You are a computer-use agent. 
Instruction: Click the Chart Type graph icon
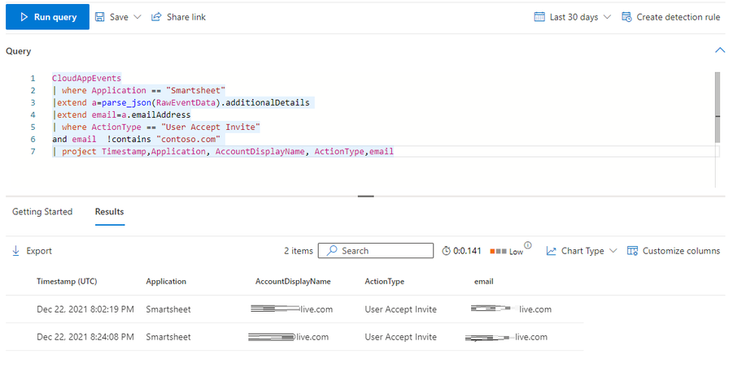tap(552, 251)
